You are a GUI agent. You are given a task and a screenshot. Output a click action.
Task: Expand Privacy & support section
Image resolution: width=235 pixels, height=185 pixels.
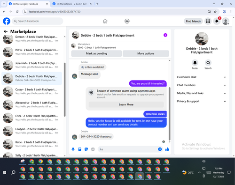click(x=202, y=101)
